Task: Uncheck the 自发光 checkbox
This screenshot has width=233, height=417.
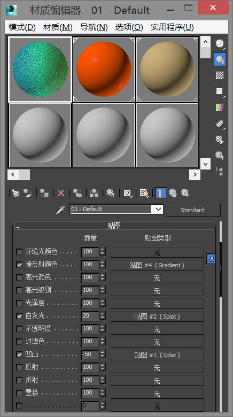Action: tap(19, 316)
